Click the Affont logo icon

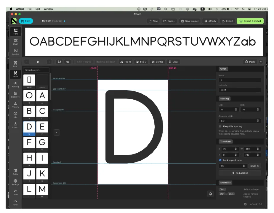14,21
